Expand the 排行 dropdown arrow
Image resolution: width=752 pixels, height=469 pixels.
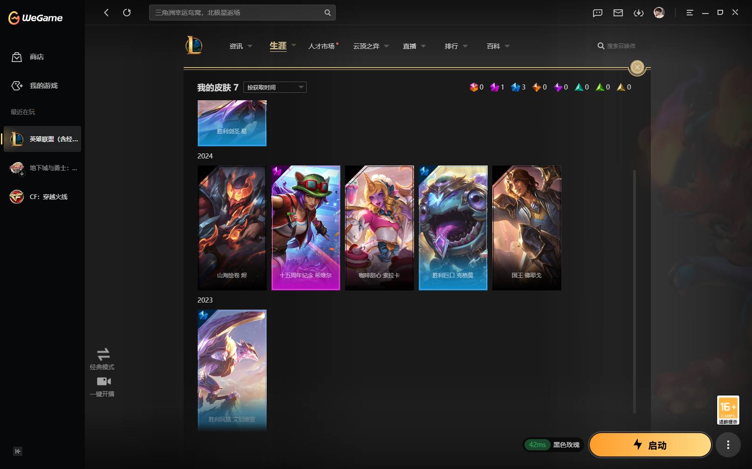[465, 46]
